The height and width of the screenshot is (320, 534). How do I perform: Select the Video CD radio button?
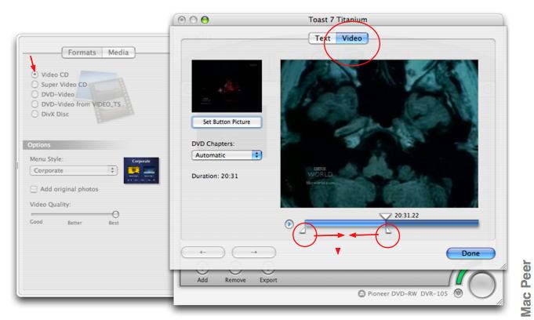coord(35,75)
